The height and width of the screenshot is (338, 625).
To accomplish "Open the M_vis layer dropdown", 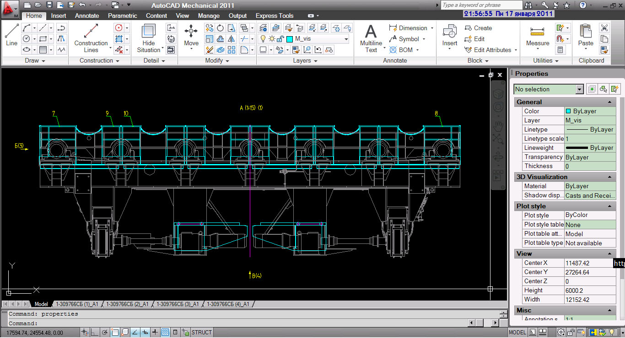I will (x=346, y=39).
